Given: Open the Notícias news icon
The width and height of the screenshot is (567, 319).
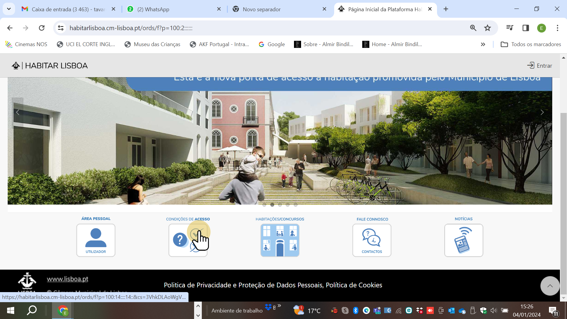Looking at the screenshot, I should 464,240.
